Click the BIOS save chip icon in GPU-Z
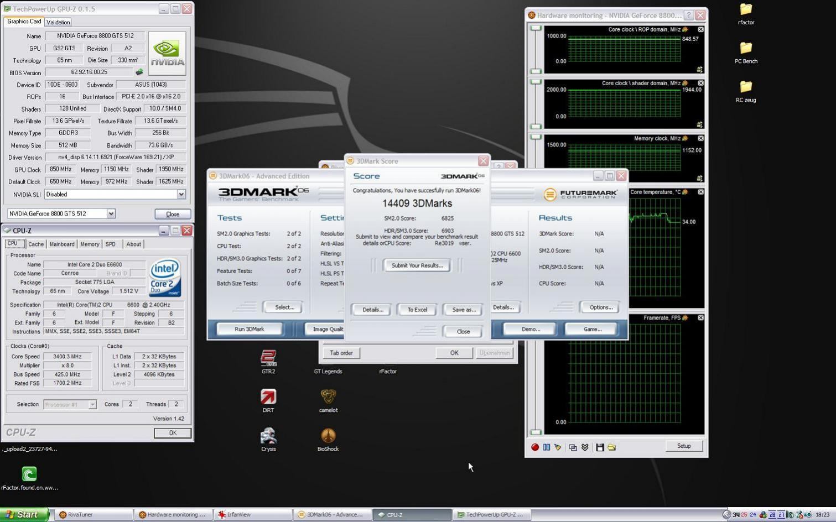The image size is (836, 522). [139, 72]
